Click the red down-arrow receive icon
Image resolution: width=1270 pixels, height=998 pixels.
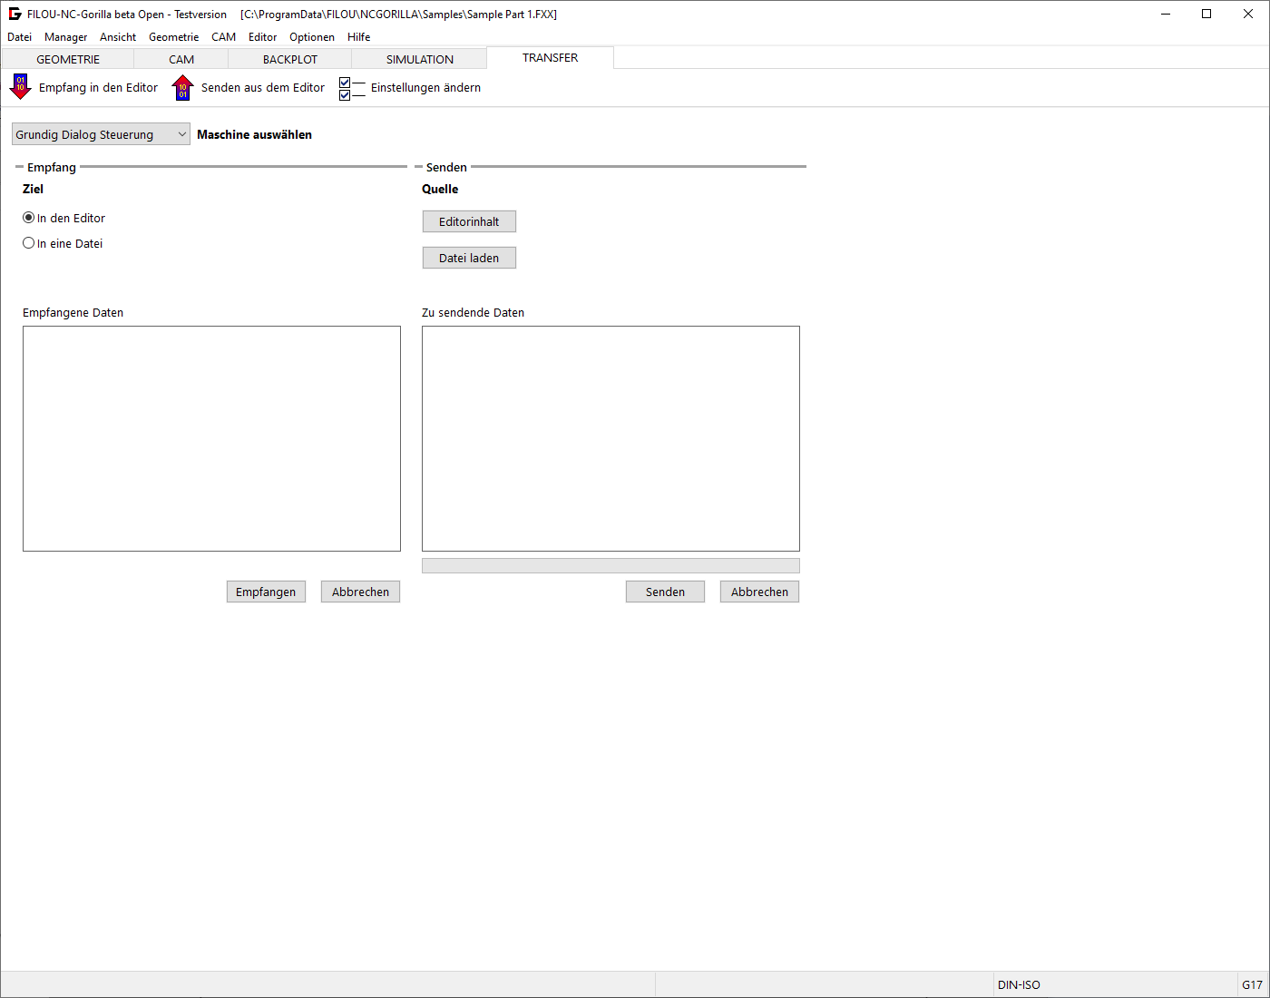tap(20, 87)
